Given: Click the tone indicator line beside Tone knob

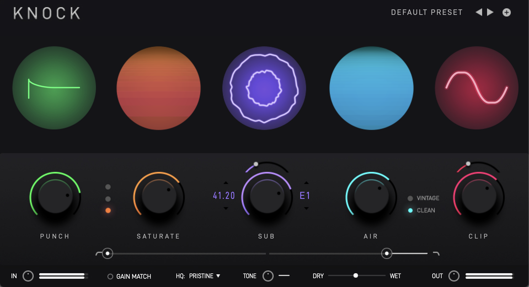Looking at the screenshot, I should point(284,275).
